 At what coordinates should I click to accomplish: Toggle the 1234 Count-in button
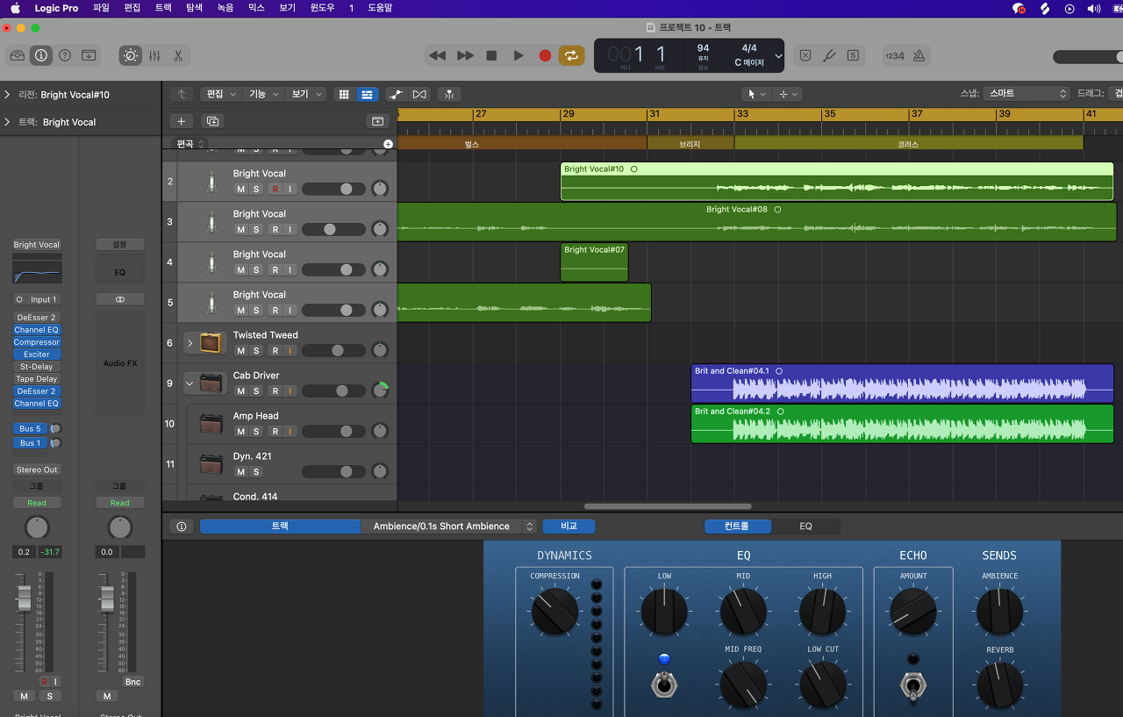(894, 55)
